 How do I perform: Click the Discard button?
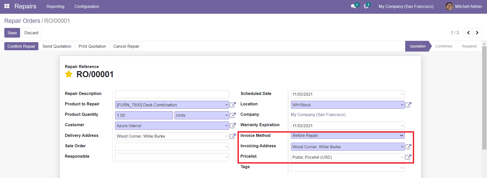point(31,33)
